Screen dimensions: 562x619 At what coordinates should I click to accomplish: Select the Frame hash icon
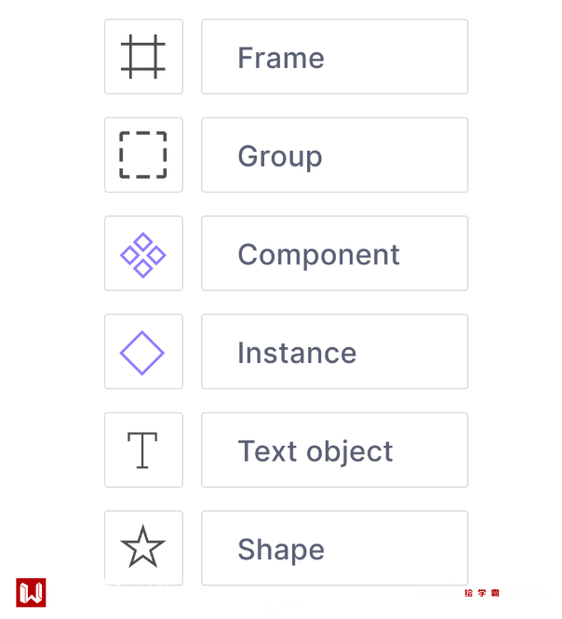point(143,57)
